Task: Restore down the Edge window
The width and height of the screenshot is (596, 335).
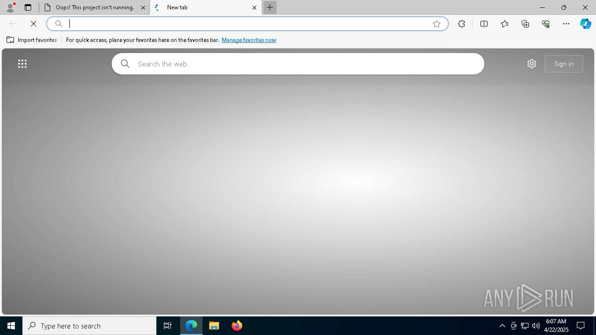Action: click(564, 7)
